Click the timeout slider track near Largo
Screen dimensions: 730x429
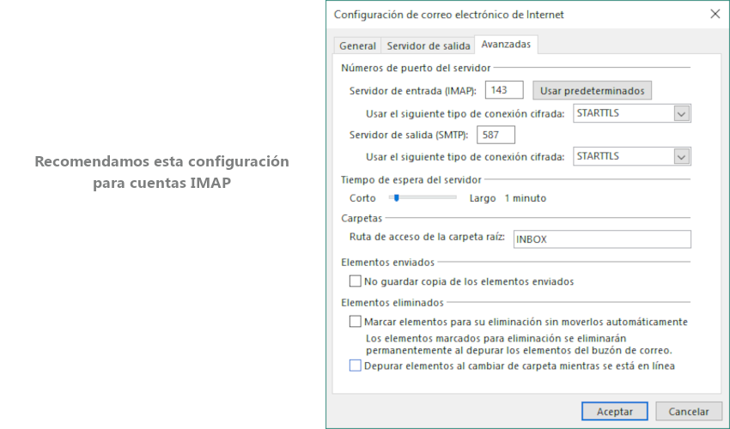click(x=450, y=197)
